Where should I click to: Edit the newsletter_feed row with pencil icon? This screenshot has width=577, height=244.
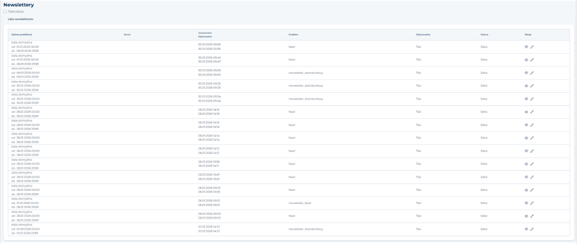point(532,203)
